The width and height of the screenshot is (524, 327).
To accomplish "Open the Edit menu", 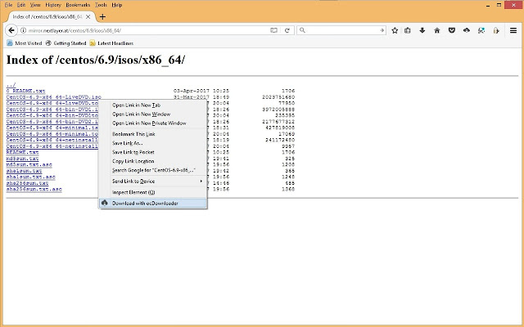I will 21,5.
